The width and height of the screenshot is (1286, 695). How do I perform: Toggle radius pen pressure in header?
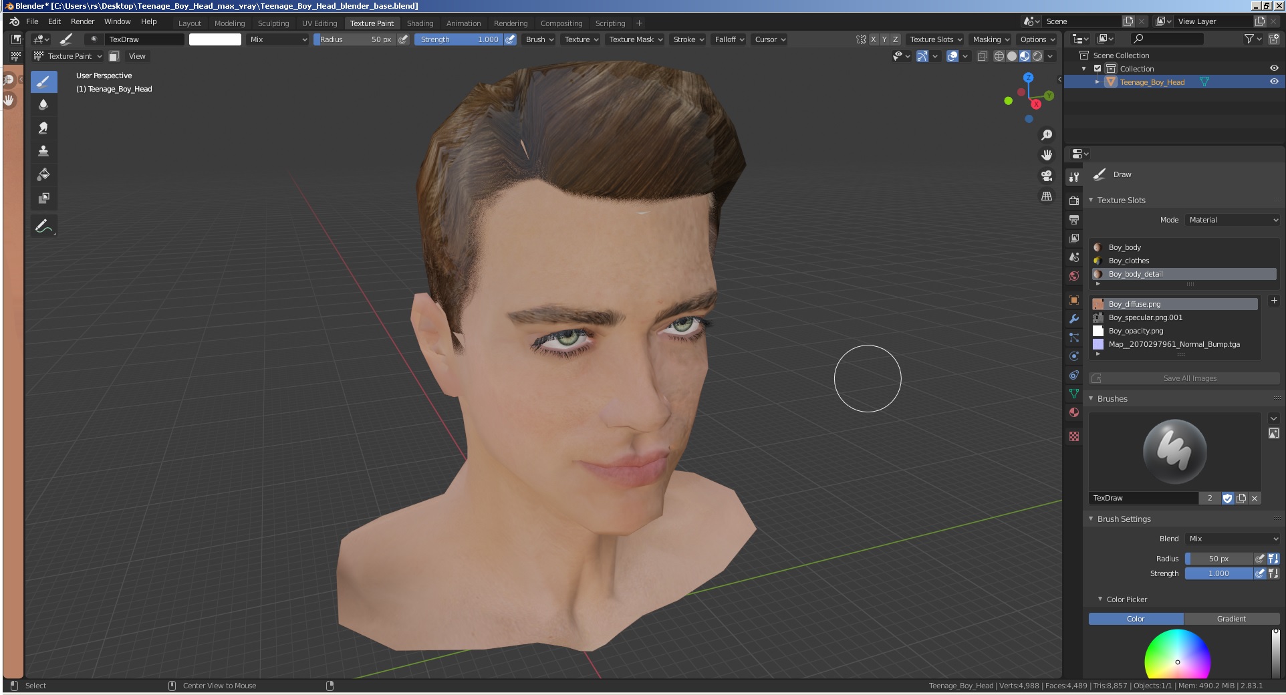click(x=403, y=39)
